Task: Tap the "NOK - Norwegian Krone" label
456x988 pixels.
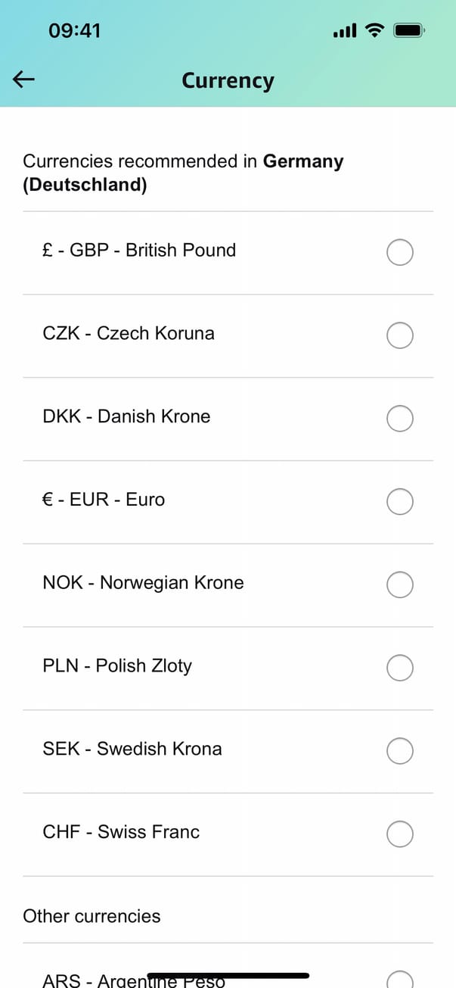Action: click(x=143, y=583)
